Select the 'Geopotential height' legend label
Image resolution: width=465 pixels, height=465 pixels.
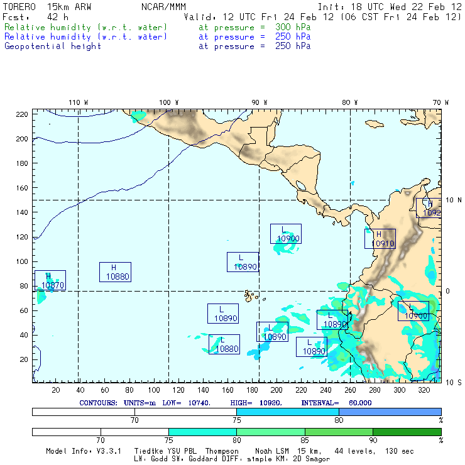click(x=53, y=46)
